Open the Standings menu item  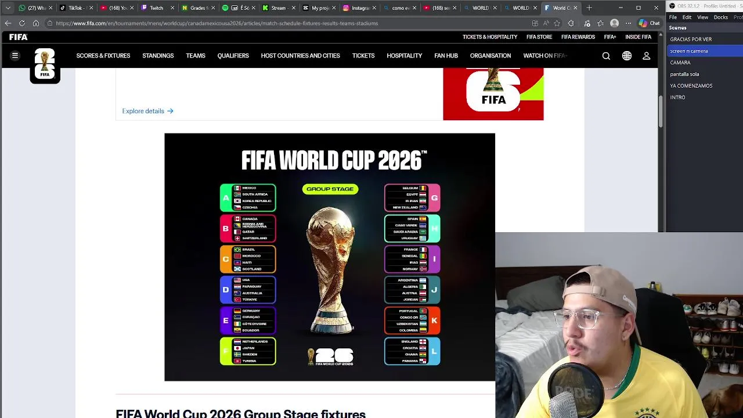[158, 56]
